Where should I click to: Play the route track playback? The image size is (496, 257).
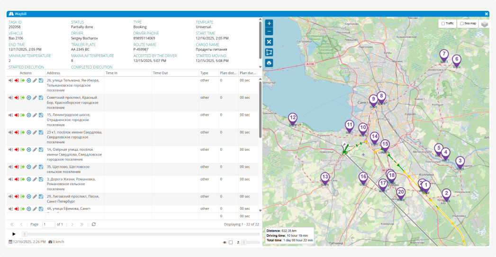click(14, 234)
